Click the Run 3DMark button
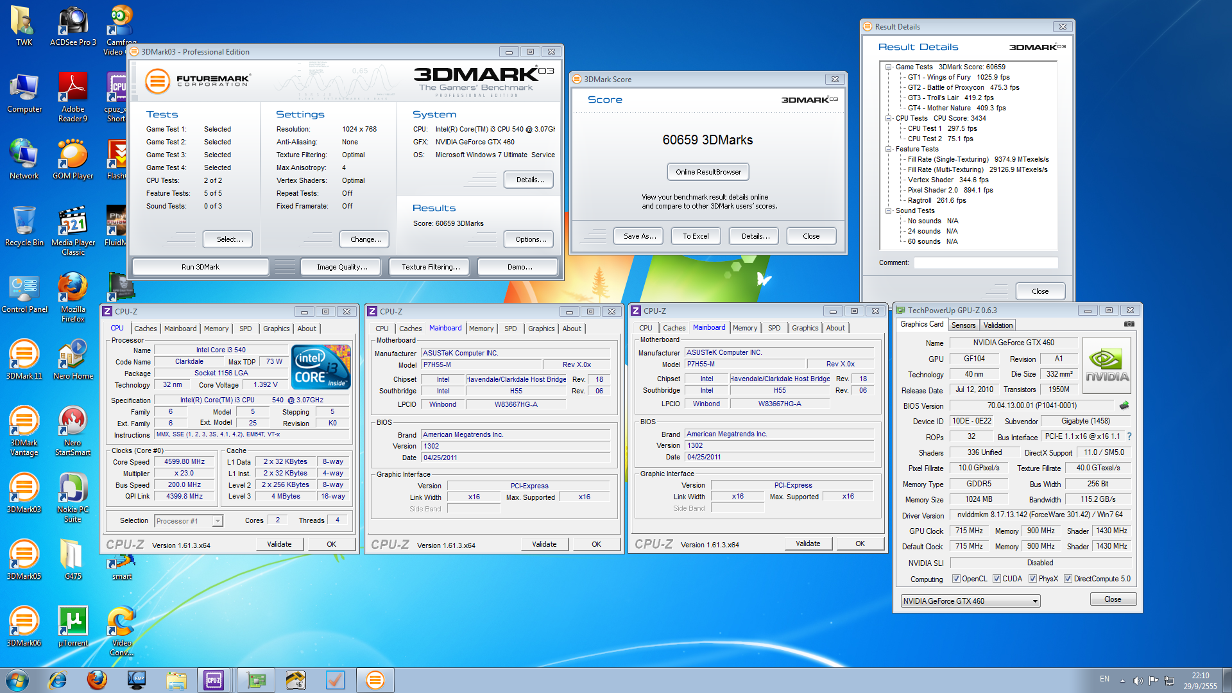This screenshot has width=1232, height=693. 200,267
